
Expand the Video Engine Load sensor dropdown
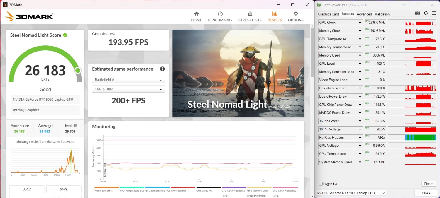pos(360,80)
